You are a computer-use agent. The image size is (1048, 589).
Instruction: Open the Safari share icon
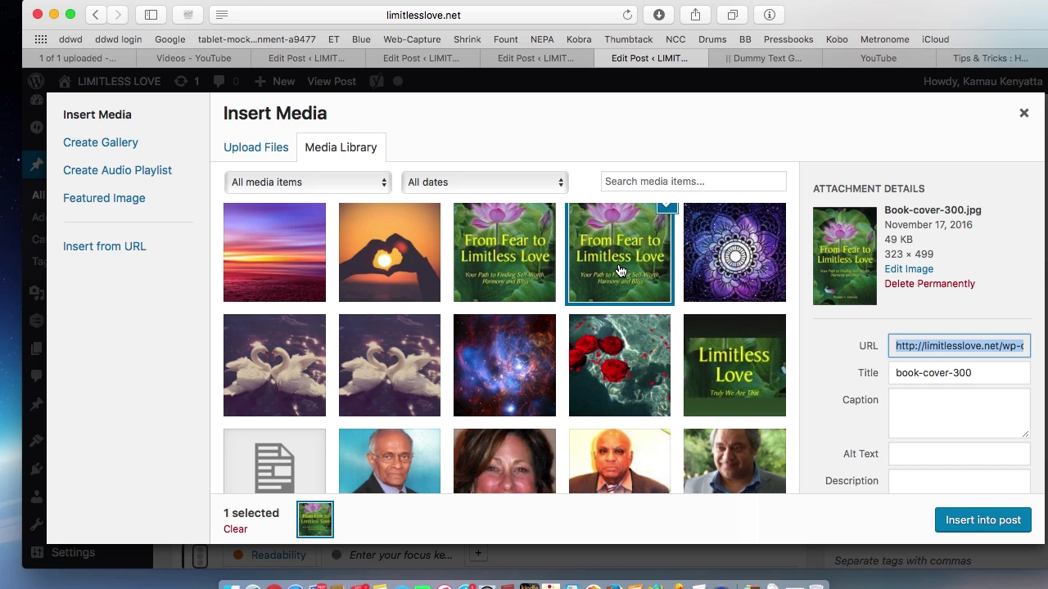695,15
